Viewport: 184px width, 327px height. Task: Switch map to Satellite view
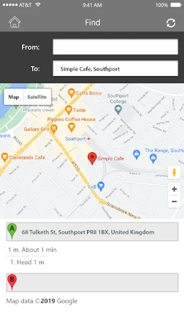37,97
